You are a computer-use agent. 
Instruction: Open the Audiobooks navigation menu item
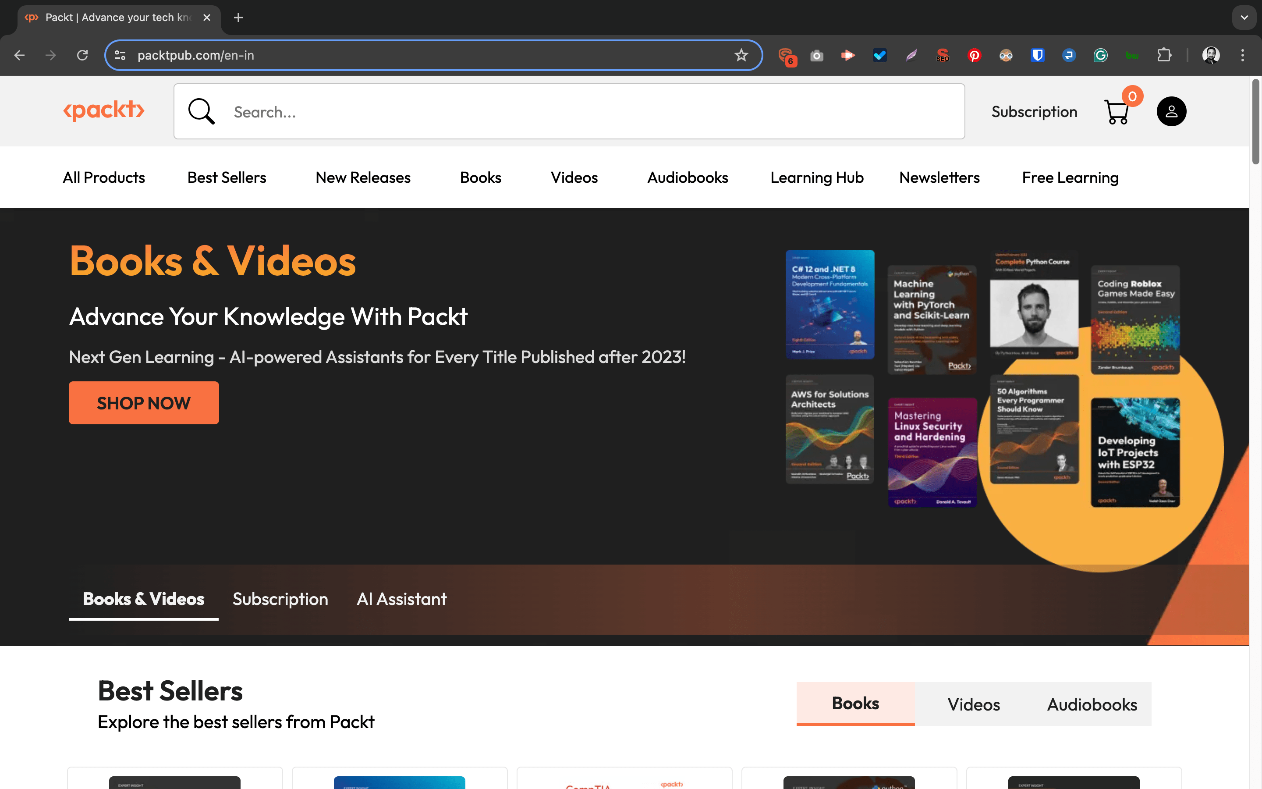[x=688, y=178]
